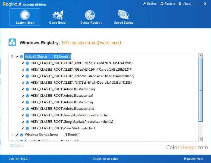Select the Windows Startup Items row text
Viewport: 211px width, 163px height.
point(52,135)
